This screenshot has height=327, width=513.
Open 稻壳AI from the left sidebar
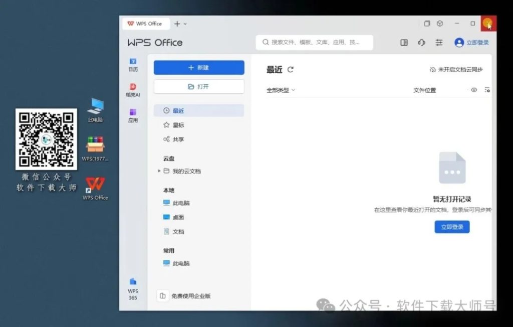point(133,90)
